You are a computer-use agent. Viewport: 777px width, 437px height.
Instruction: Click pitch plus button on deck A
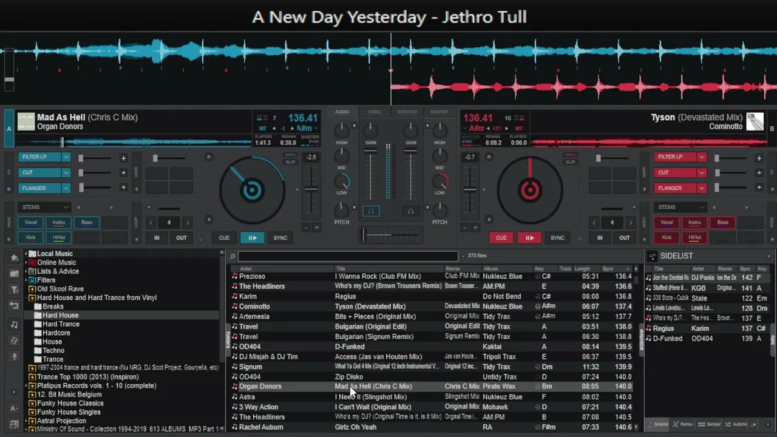(316, 228)
